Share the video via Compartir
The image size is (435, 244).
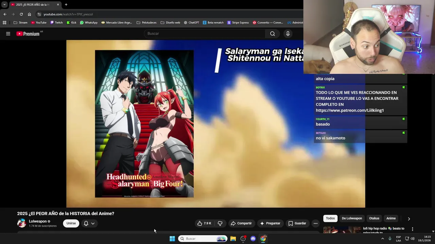tap(241, 223)
